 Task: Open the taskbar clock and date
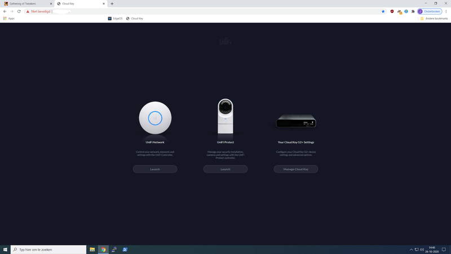click(432, 249)
